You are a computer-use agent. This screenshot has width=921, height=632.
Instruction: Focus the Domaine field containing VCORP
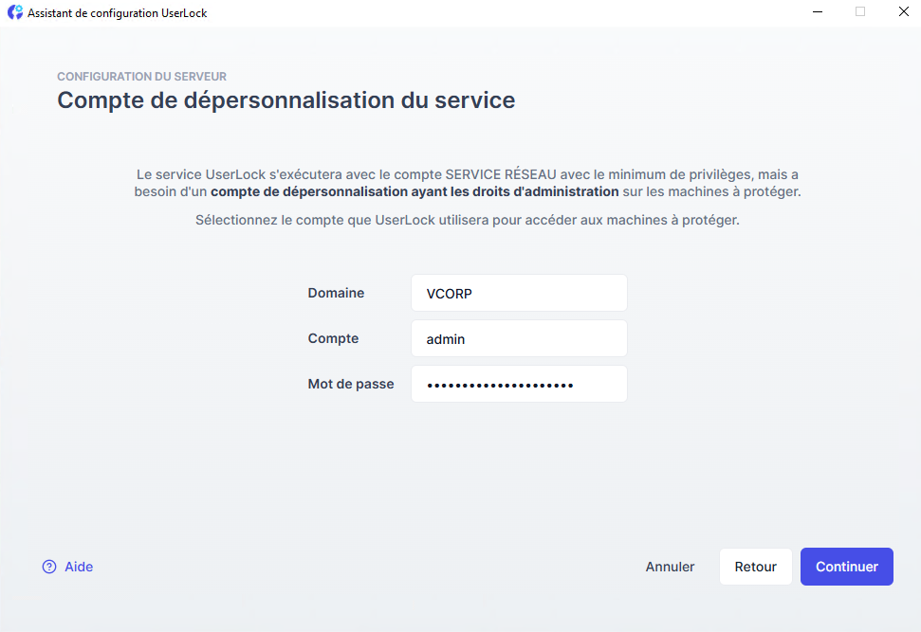519,294
